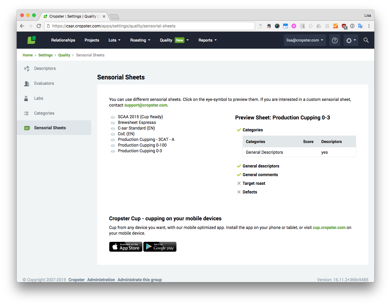
Task: Click the orange chart extension icon
Action: [336, 26]
